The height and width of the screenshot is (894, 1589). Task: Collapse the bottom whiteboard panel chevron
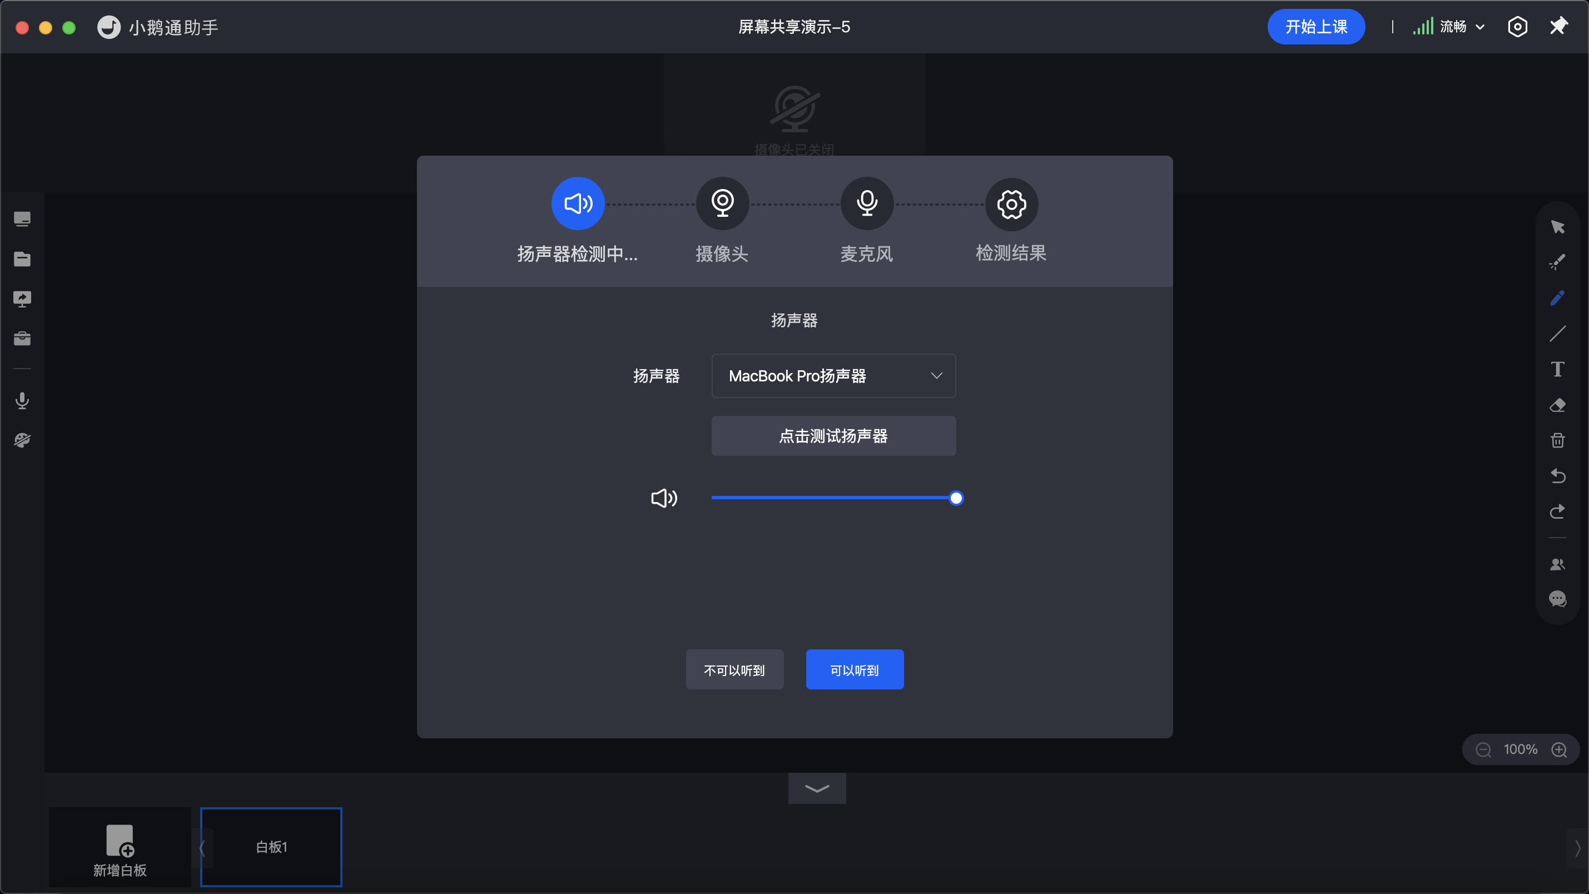click(x=817, y=788)
